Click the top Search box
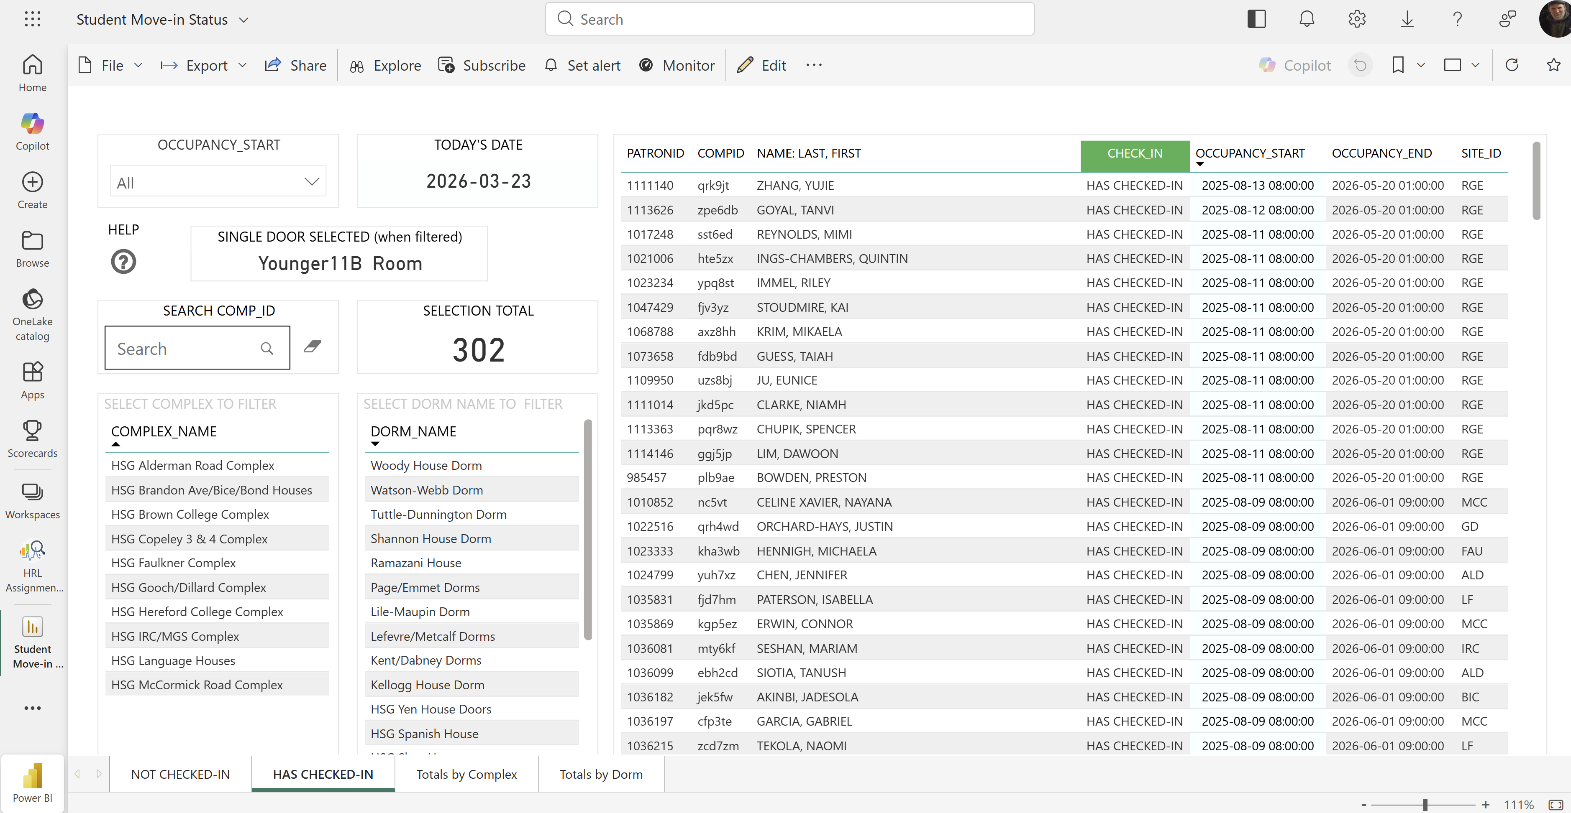The width and height of the screenshot is (1571, 813). [x=790, y=19]
